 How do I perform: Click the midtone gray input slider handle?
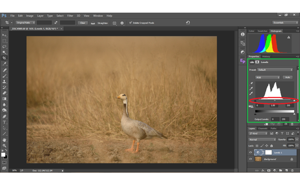(x=275, y=101)
